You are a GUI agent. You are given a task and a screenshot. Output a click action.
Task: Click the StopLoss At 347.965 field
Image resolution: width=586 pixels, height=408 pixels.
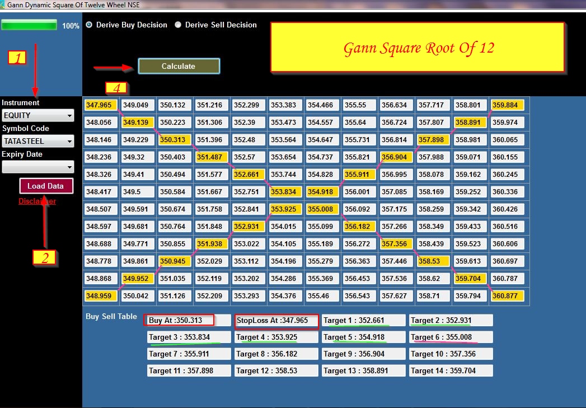coord(275,320)
